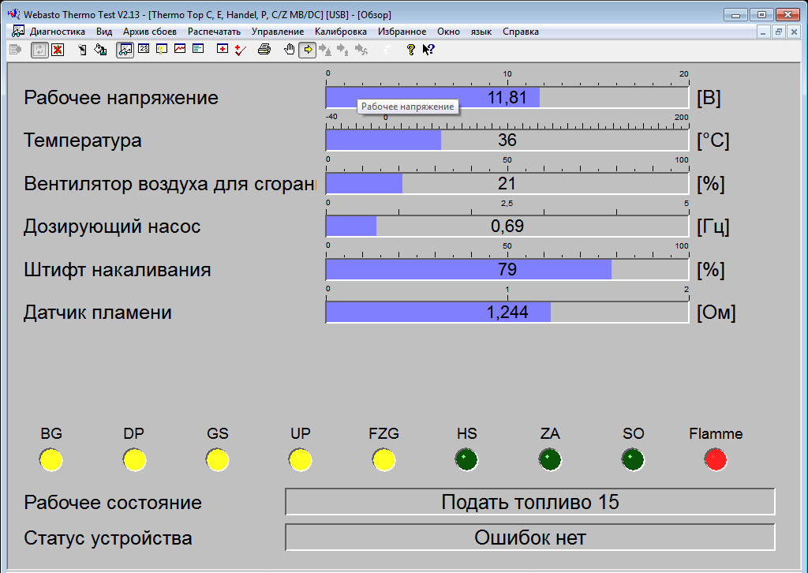This screenshot has height=573, width=808.
Task: Click the [°C] temperature unit label
Action: [x=713, y=140]
